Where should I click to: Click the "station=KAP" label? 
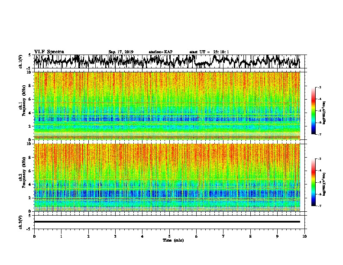(161, 52)
